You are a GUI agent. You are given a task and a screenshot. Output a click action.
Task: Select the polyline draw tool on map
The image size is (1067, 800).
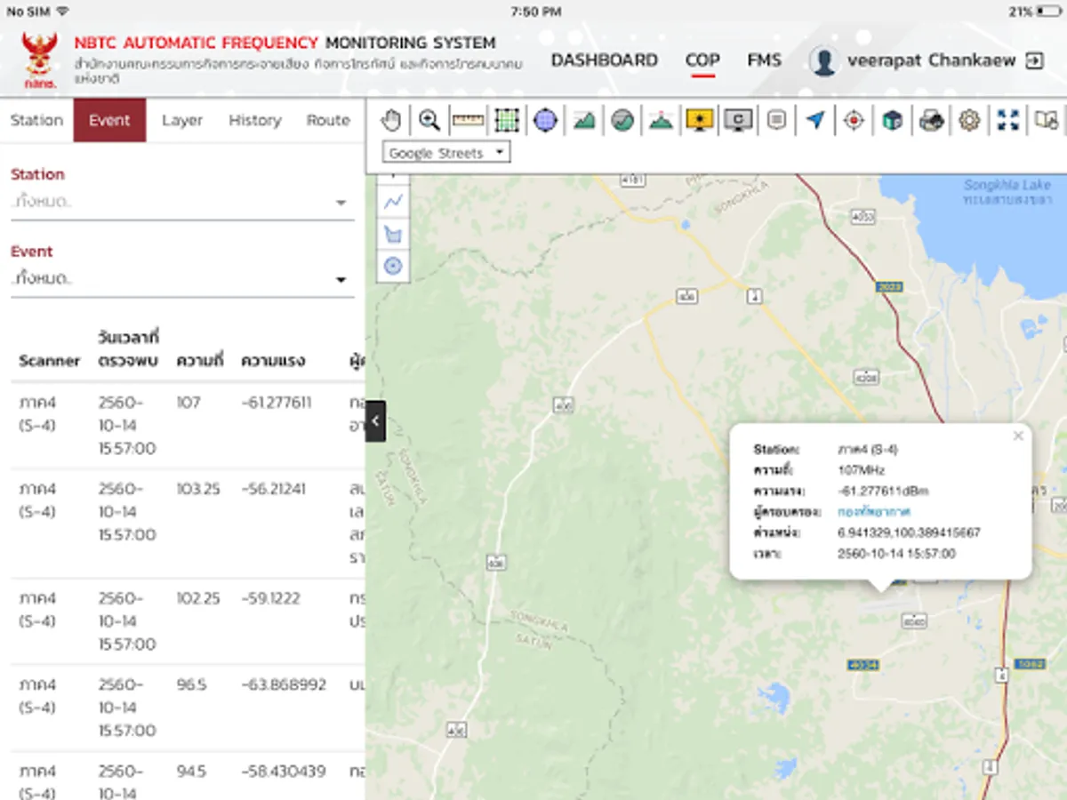[393, 202]
